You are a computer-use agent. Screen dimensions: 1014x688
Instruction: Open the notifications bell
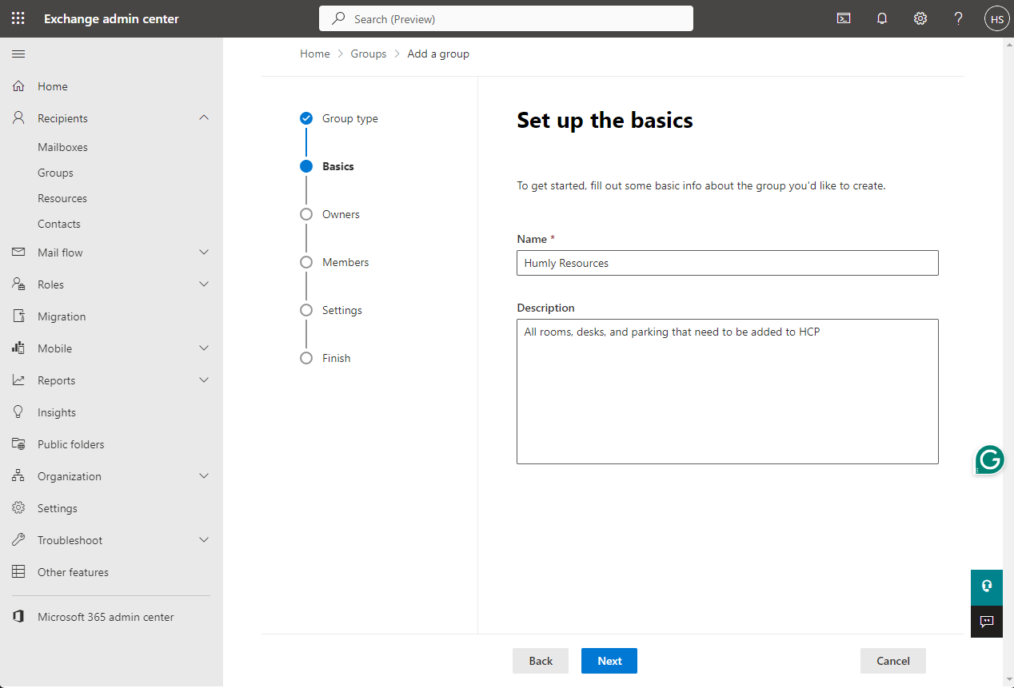(882, 18)
